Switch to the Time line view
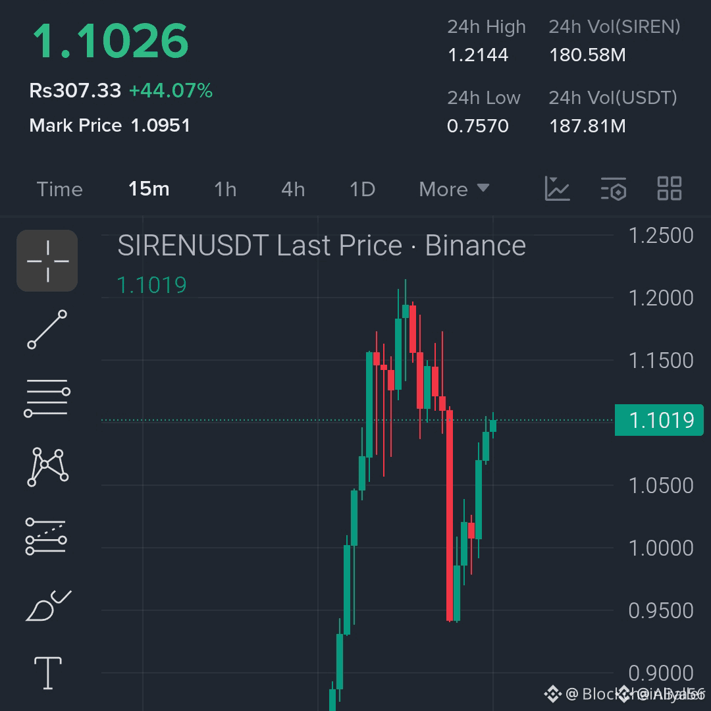711x711 pixels. click(59, 190)
